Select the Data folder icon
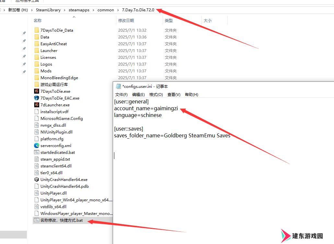The height and width of the screenshot is (244, 334). click(x=37, y=37)
